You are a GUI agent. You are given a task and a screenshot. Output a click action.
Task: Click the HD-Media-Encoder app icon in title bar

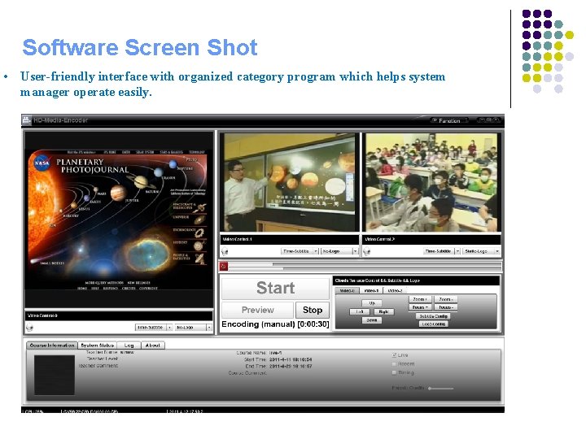tap(27, 120)
